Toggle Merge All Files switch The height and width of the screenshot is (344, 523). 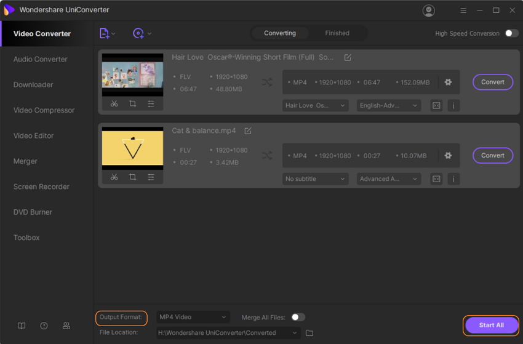(x=298, y=318)
